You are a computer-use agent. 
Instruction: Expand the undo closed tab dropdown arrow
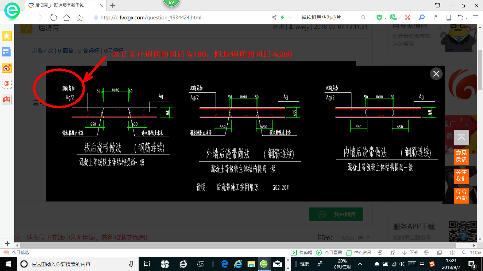pos(466,18)
